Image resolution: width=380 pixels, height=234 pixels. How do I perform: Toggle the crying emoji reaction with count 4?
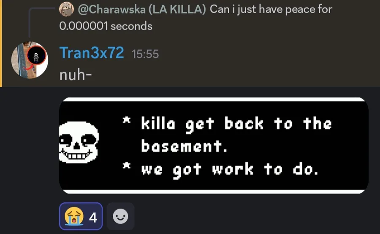(81, 216)
